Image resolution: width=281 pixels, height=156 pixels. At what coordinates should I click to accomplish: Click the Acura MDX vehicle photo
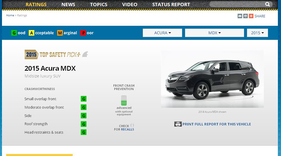pos(212,79)
